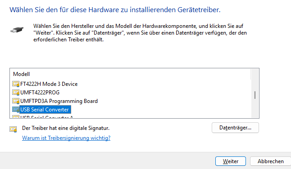Click the digital signature certificate icon
The height and width of the screenshot is (169, 291).
click(x=13, y=129)
